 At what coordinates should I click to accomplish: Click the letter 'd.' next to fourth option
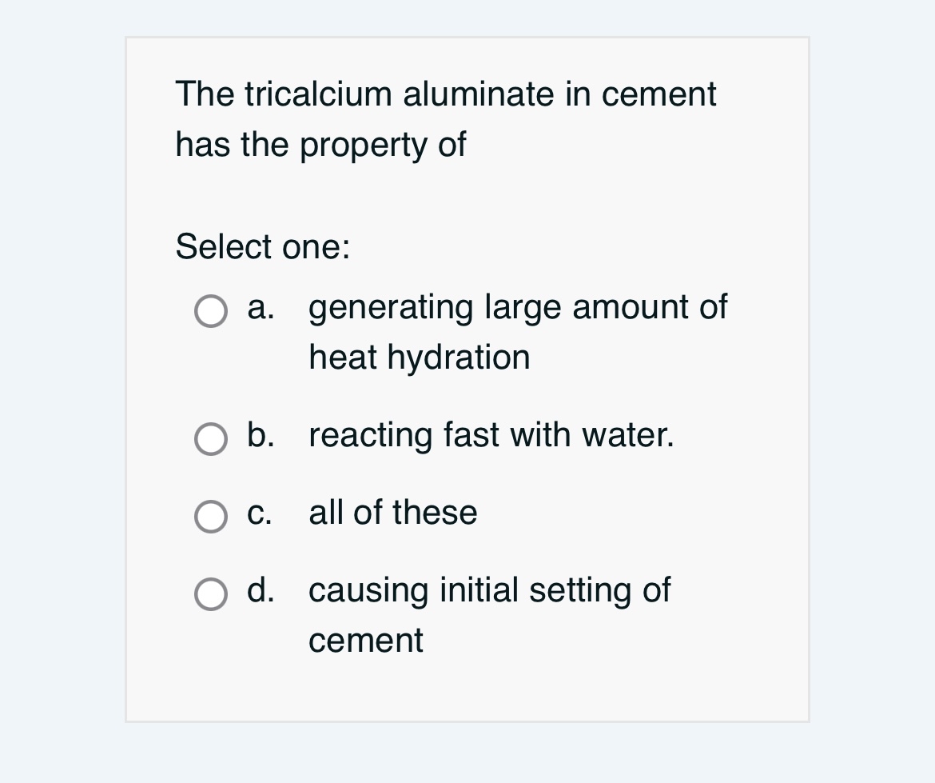click(260, 591)
